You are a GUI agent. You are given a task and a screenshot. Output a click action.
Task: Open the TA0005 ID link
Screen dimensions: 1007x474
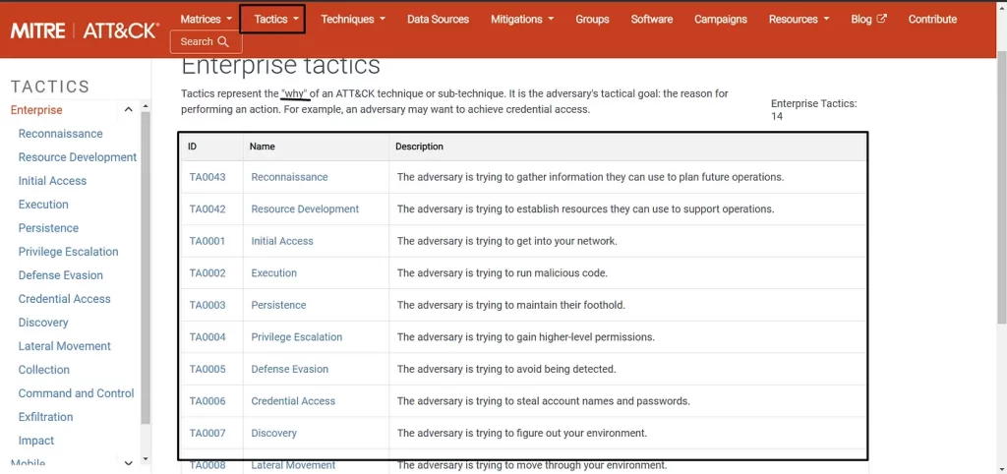(207, 370)
